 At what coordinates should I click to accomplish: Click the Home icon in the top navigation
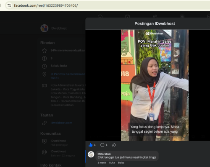coord(100,16)
